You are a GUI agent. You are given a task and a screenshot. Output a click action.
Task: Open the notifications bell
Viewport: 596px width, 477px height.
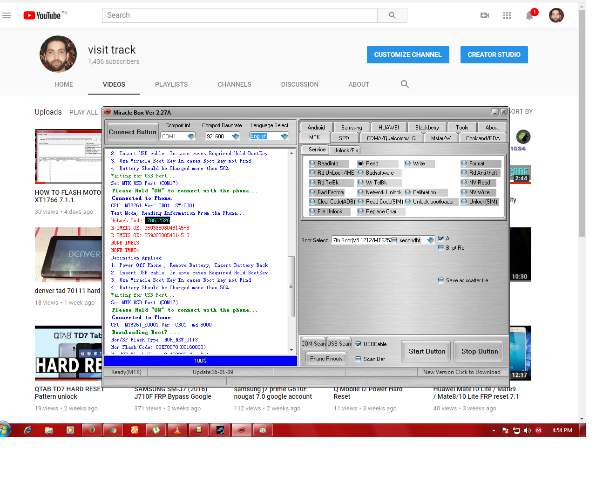point(529,15)
